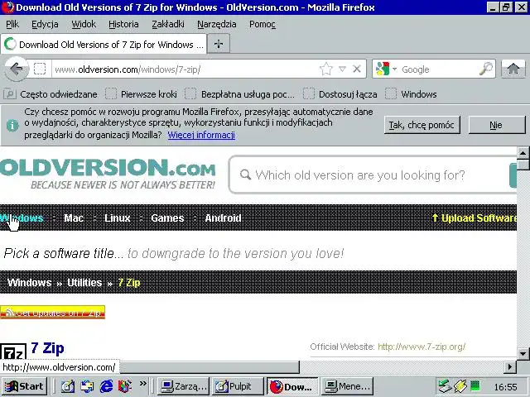Expand quick launch overflow chevron
This screenshot has height=397, width=530.
[143, 384]
